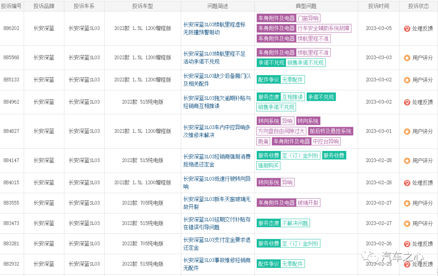Click 续航里程不准 tag in row 886202
This screenshot has width=438, height=276.
[x=313, y=39]
